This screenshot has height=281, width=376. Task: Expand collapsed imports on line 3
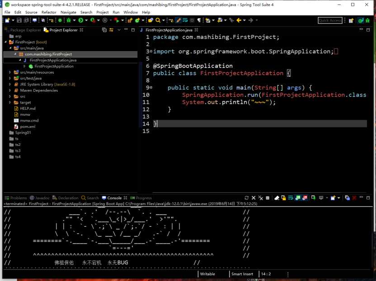tap(151, 52)
